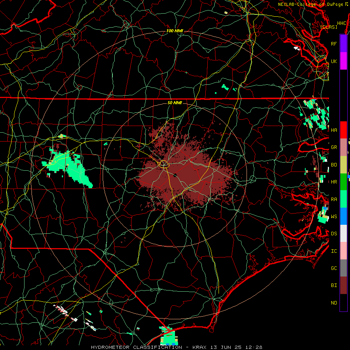Image resolution: width=350 pixels, height=350 pixels.
Task: Click the UK magenta legend swatch
Action: click(x=343, y=61)
